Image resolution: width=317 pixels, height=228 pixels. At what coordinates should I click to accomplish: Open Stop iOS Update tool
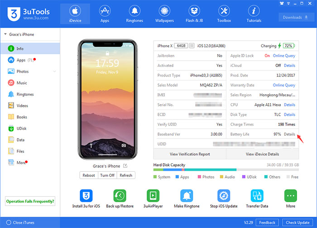click(224, 199)
